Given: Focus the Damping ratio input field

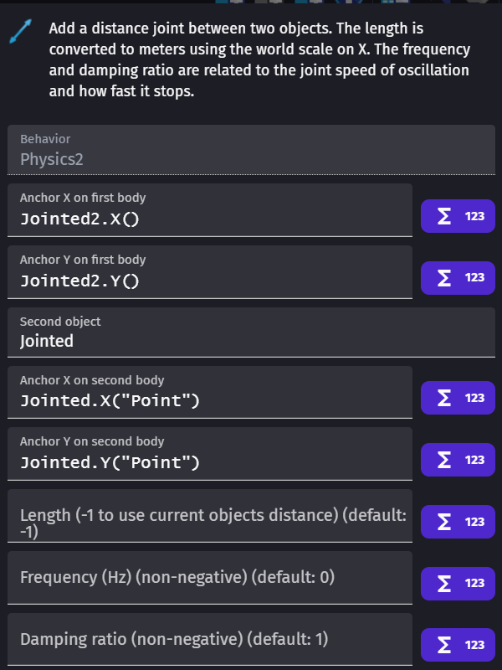Looking at the screenshot, I should click(210, 640).
